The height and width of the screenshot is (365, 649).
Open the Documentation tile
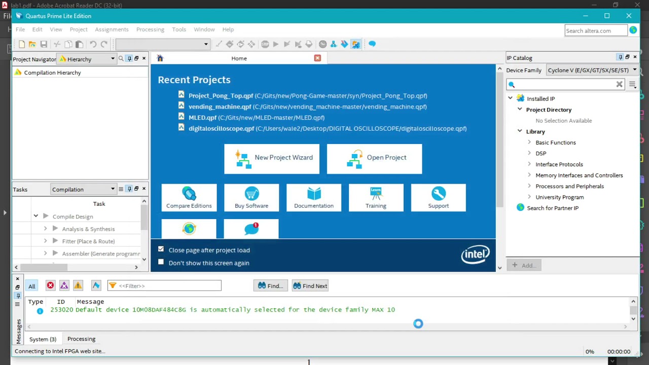314,198
